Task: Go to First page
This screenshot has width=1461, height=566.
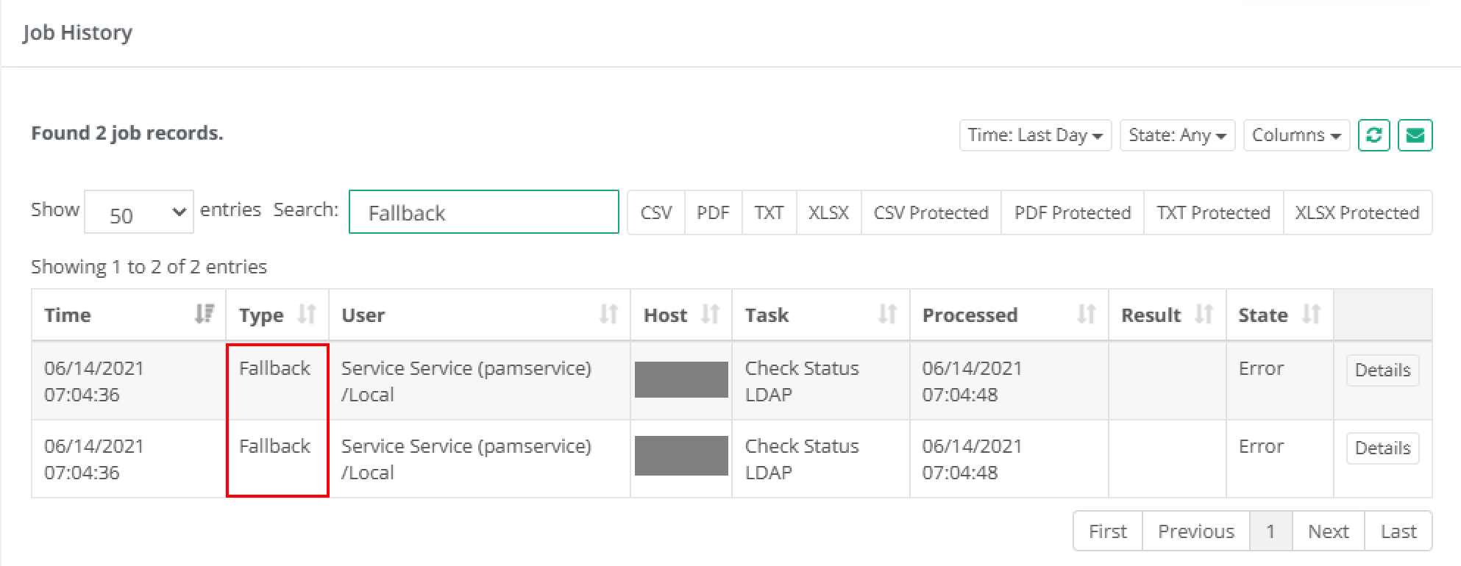Action: click(x=1108, y=531)
